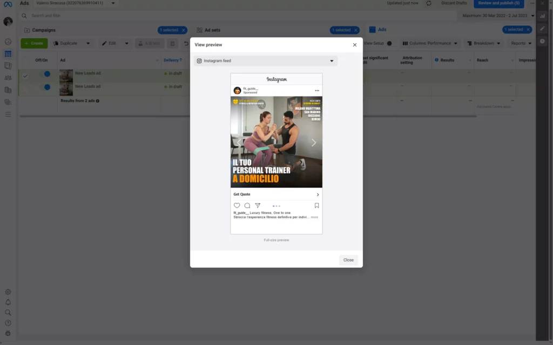The image size is (553, 345).
Task: Switch to the Ad sets tab
Action: [x=213, y=30]
